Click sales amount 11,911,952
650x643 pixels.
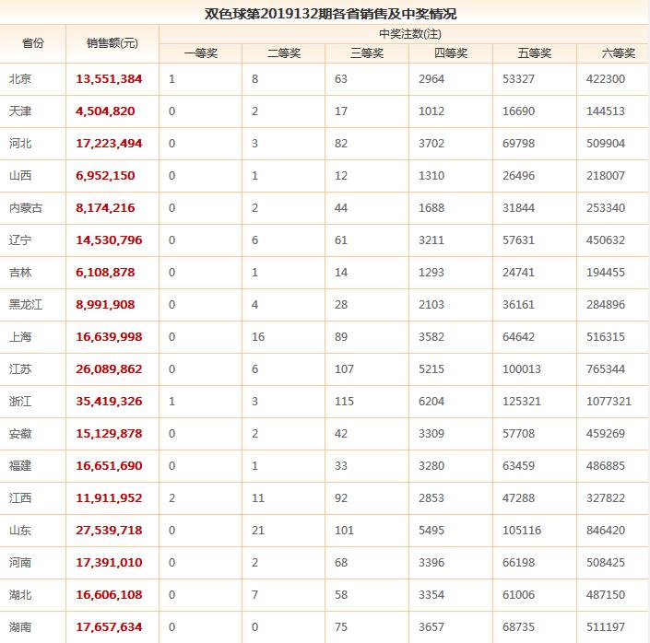coord(109,497)
